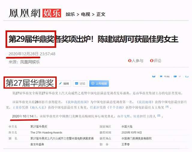
Task: Open the 任素汐 actress link
Action: tap(94, 108)
